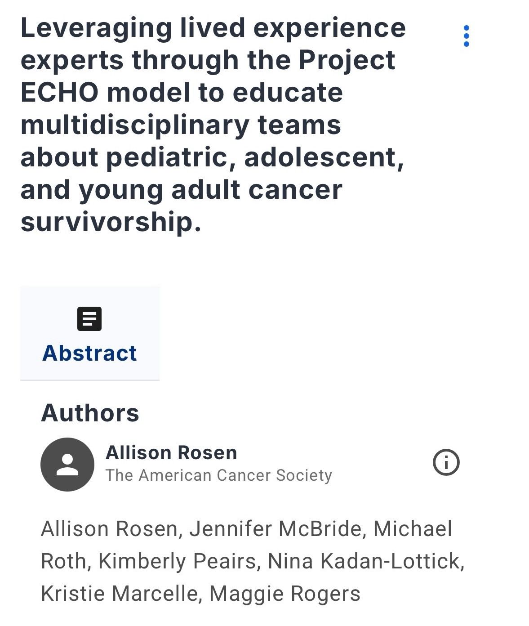The image size is (529, 626).
Task: Click non-bold Allison Rosen starting the author list
Action: click(109, 528)
